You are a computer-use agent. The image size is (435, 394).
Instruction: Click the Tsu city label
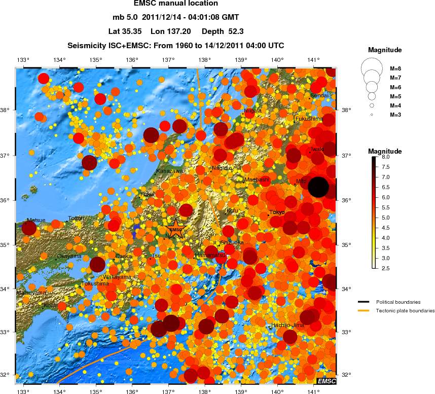tap(156, 256)
